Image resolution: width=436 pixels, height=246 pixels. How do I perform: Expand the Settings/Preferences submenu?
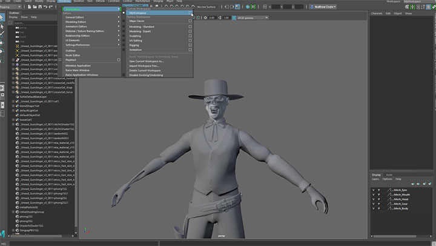pos(92,45)
